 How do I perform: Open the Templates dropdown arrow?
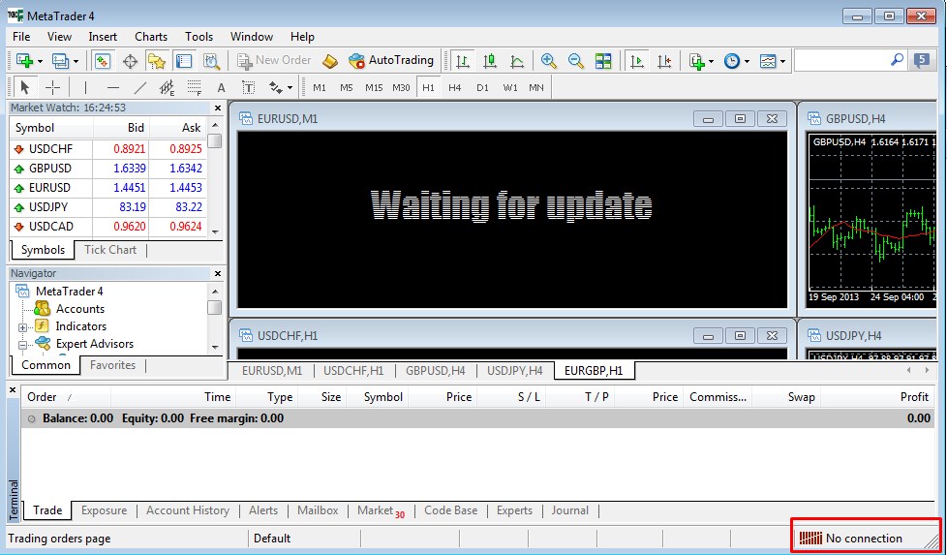coord(782,61)
